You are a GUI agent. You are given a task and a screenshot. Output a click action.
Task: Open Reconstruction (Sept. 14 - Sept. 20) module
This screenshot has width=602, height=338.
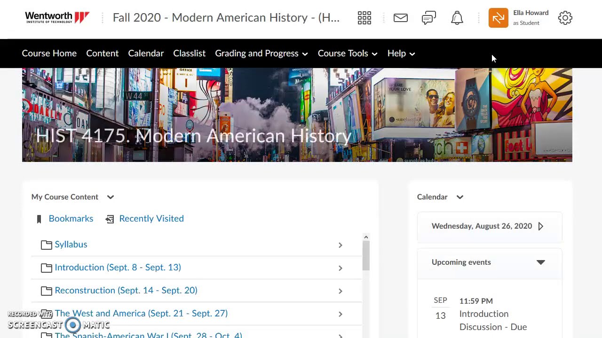126,291
